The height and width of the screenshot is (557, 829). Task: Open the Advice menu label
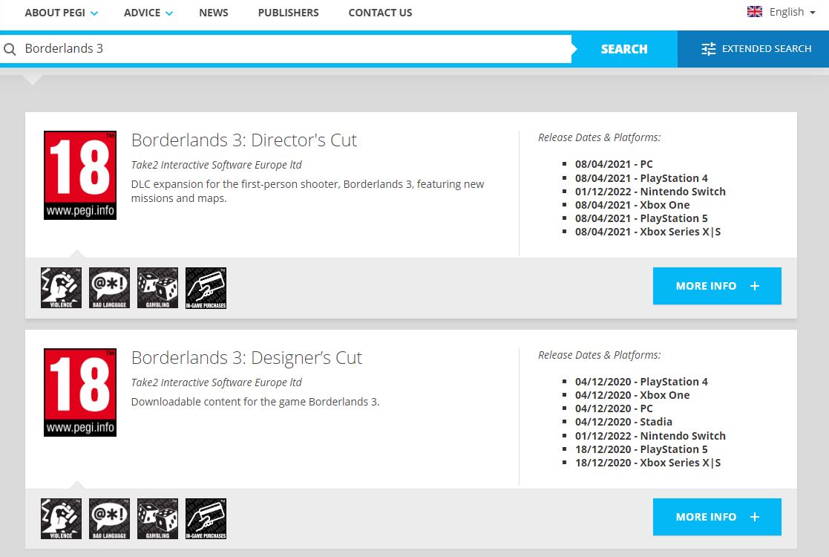[x=142, y=13]
